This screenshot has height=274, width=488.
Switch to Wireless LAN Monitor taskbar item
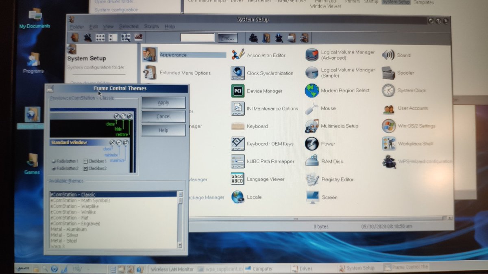pos(172,269)
